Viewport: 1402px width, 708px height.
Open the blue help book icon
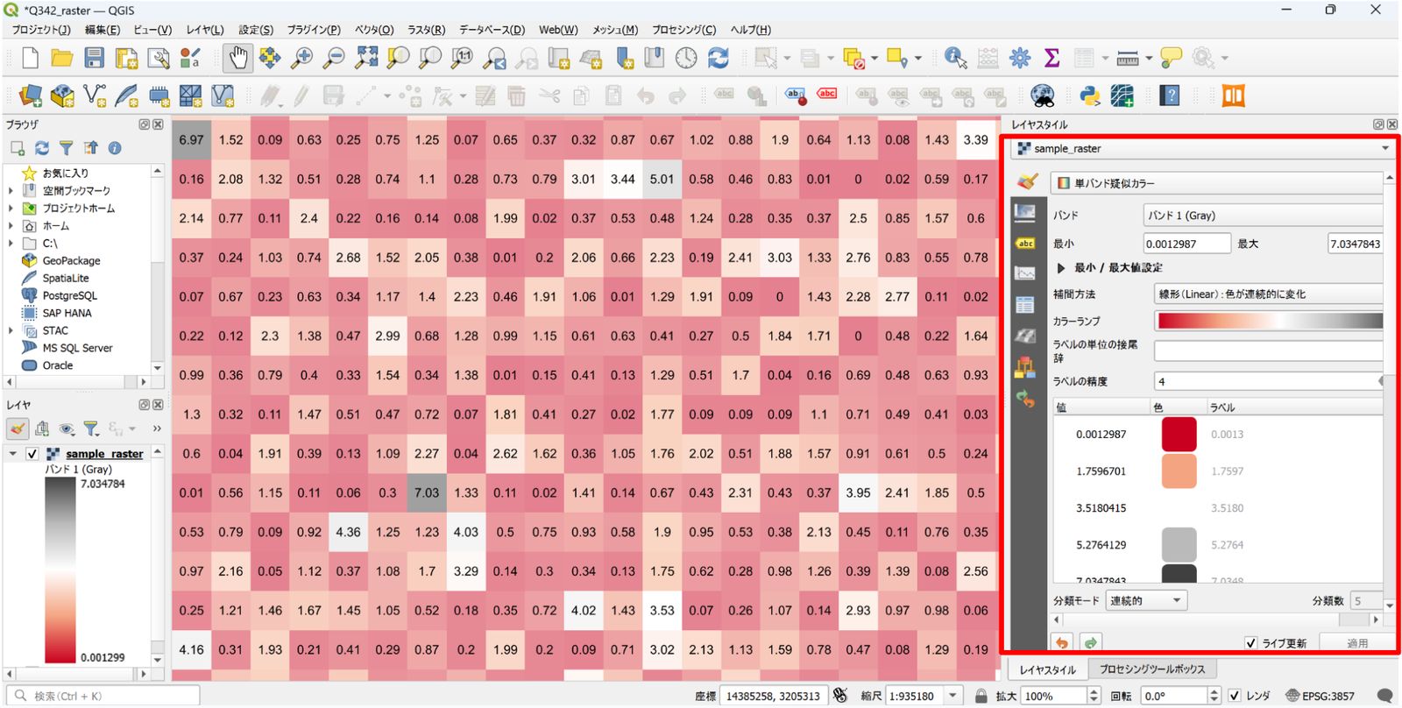coord(1169,96)
